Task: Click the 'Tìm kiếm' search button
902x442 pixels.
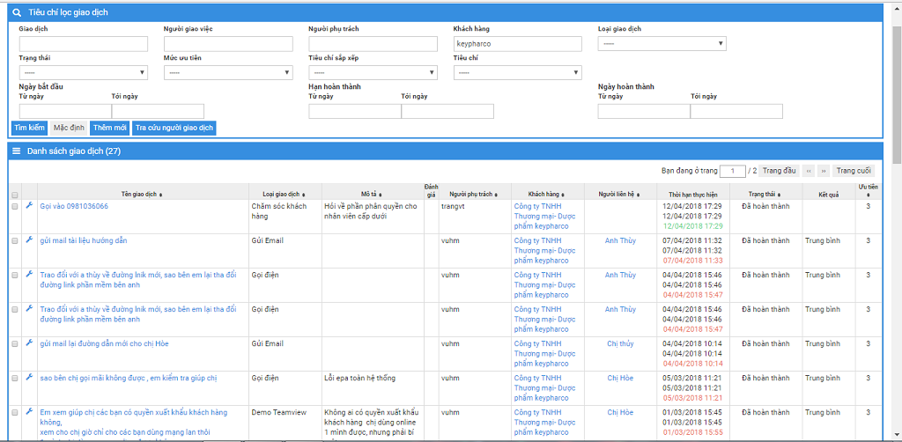Action: pyautogui.click(x=29, y=128)
